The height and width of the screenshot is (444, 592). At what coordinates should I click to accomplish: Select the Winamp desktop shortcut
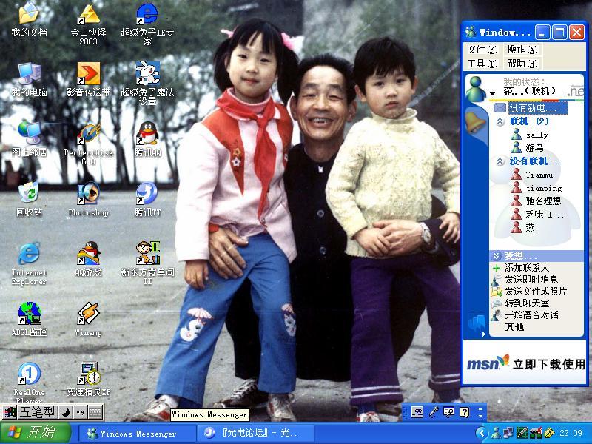88,319
